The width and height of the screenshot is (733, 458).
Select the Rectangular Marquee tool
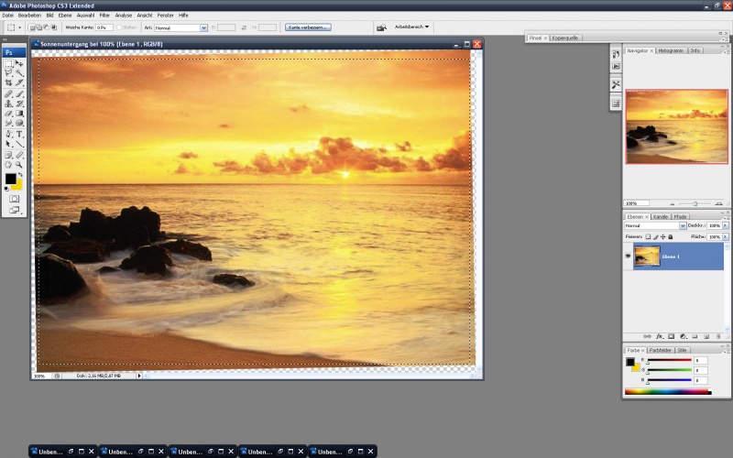click(x=9, y=63)
